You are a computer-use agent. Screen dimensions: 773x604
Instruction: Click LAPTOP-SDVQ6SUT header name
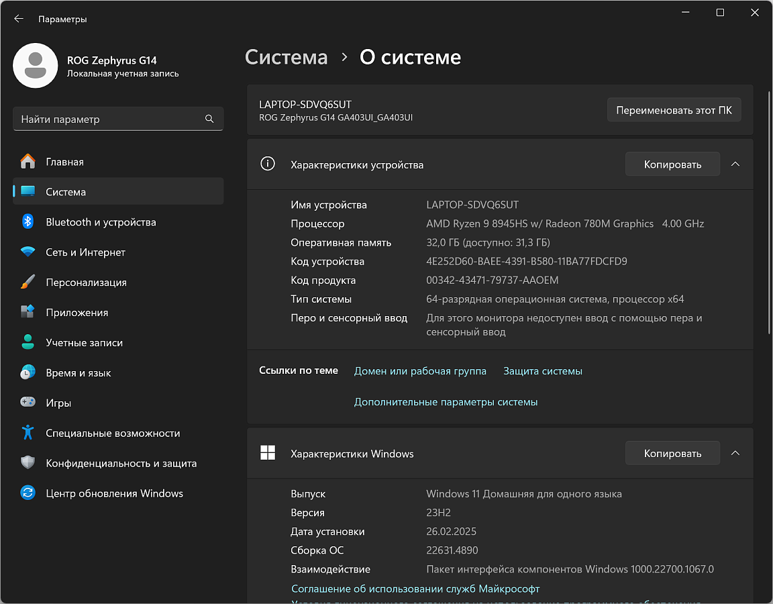(305, 104)
